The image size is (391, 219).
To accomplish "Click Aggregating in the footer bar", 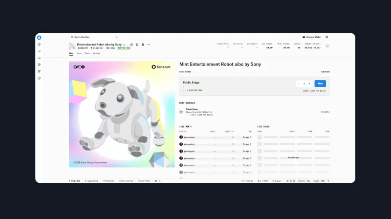I will (x=91, y=181).
